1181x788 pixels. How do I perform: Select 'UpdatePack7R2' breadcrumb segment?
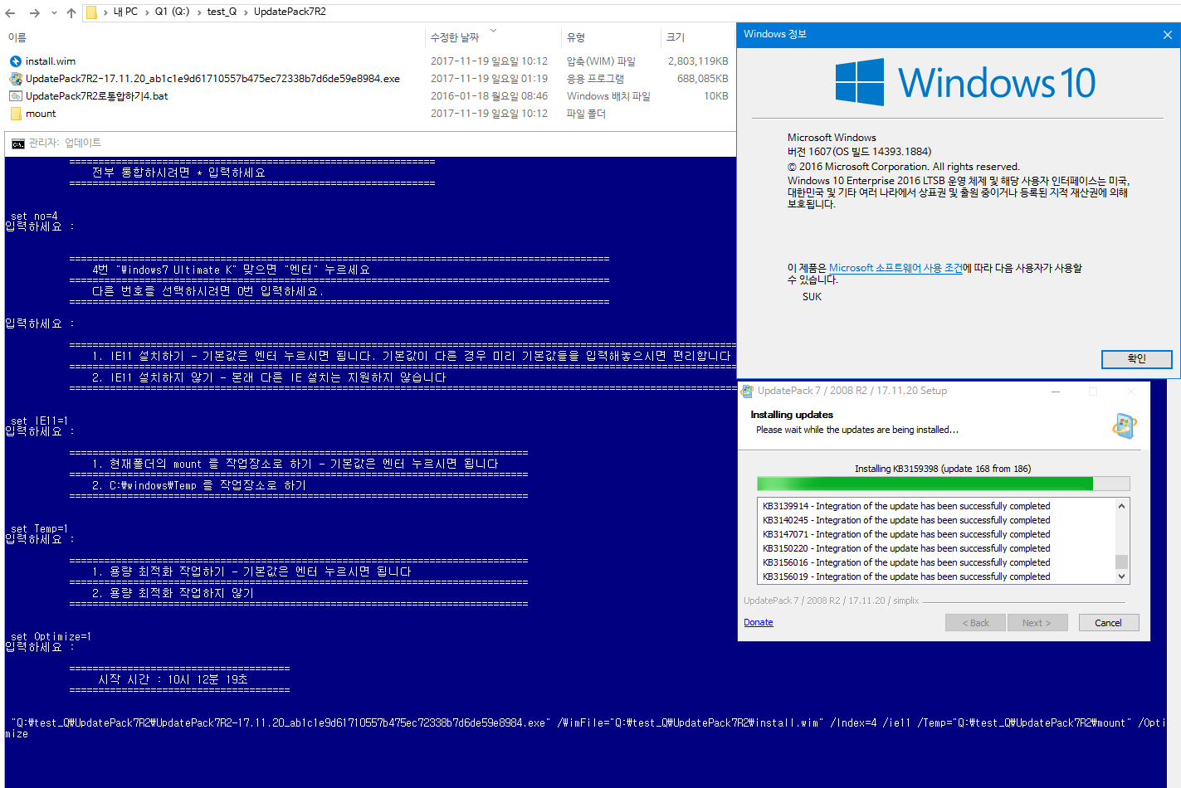pos(290,12)
